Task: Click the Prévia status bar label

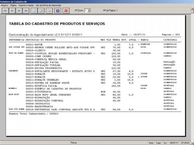Action: 74,143
